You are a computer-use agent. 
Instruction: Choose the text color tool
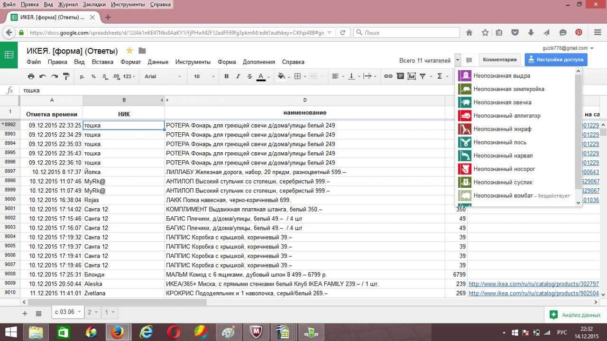[x=261, y=76]
